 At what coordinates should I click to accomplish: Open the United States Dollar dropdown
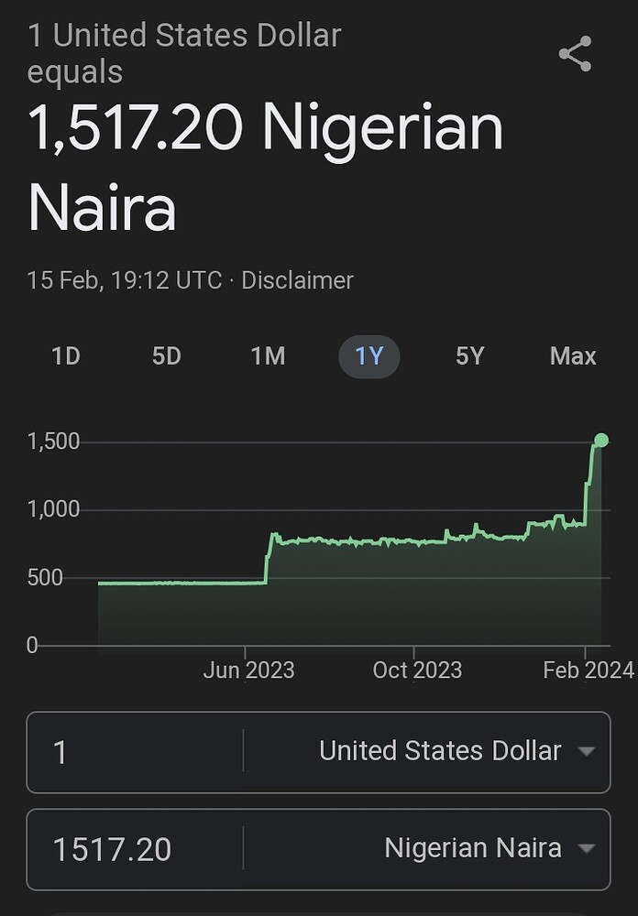(x=456, y=751)
